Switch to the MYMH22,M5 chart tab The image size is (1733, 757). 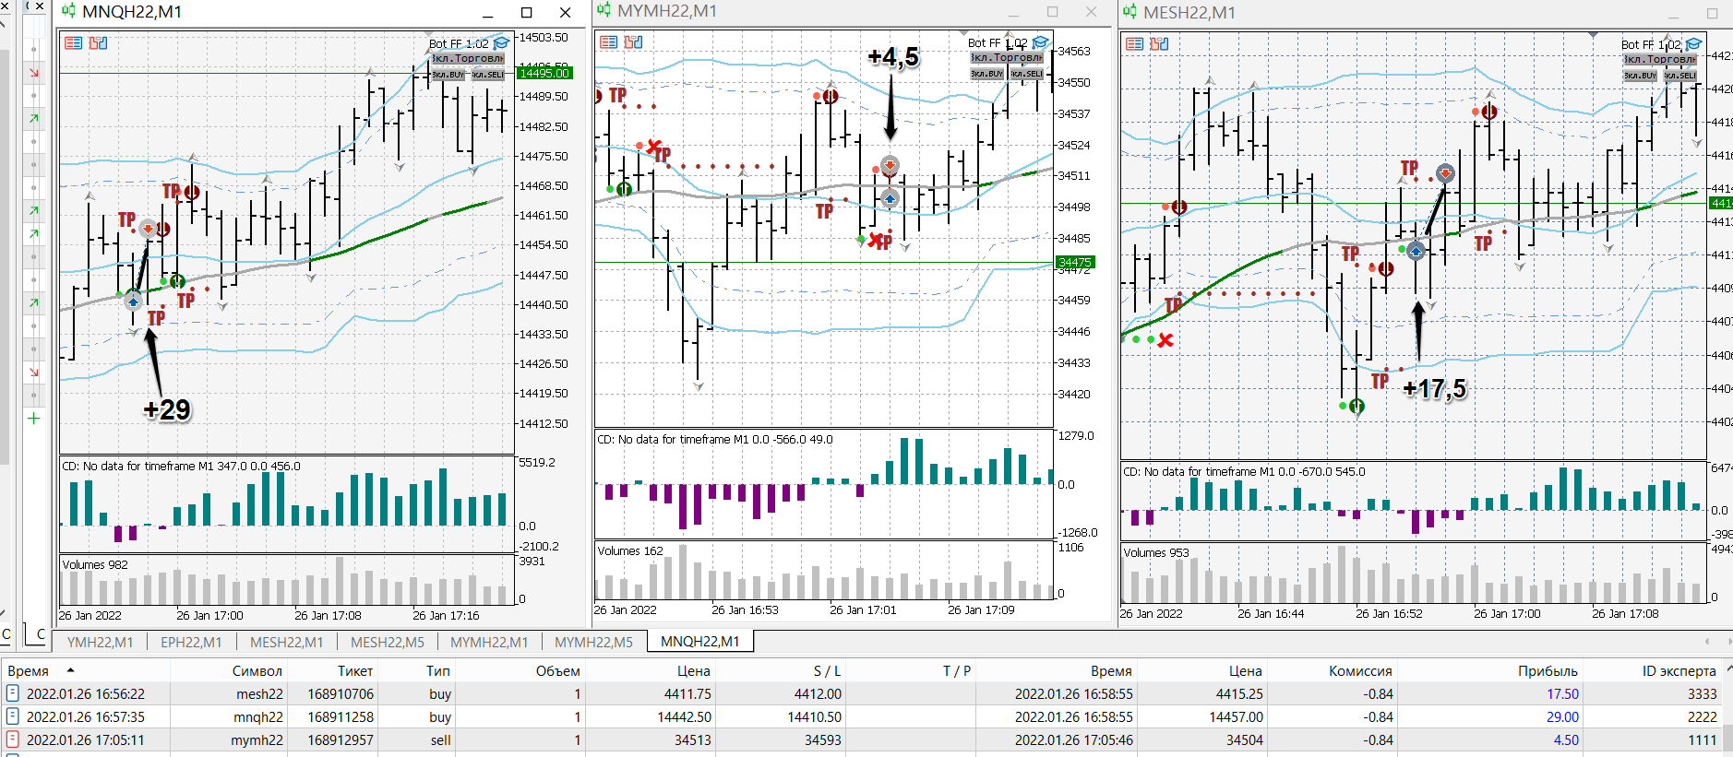(x=593, y=642)
